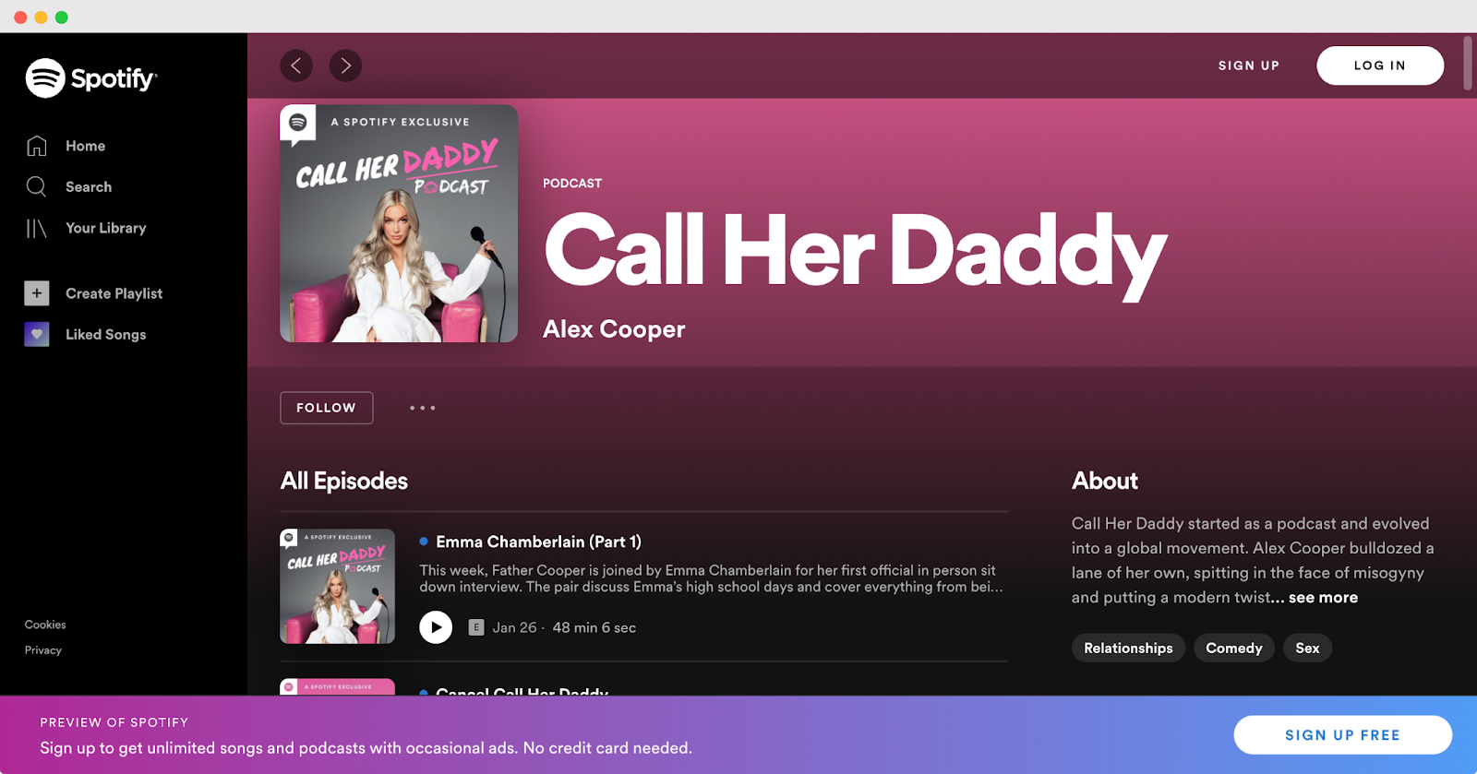This screenshot has width=1477, height=774.
Task: Open the Privacy link
Action: pyautogui.click(x=43, y=650)
